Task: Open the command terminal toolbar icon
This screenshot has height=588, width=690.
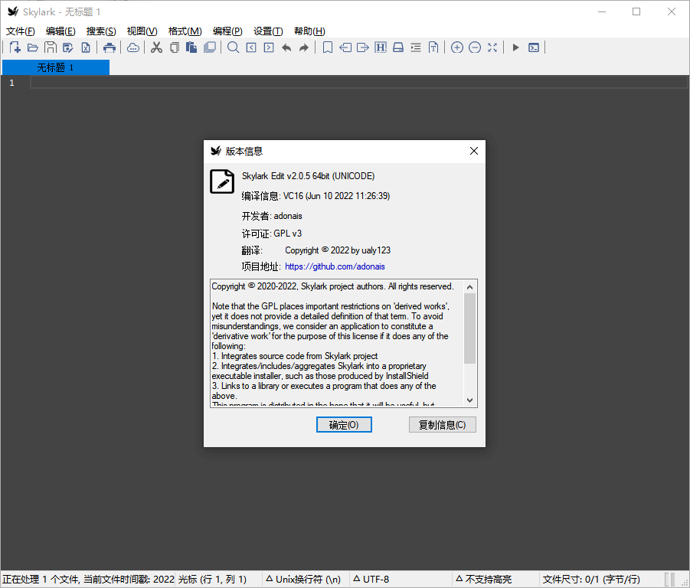Action: 534,47
